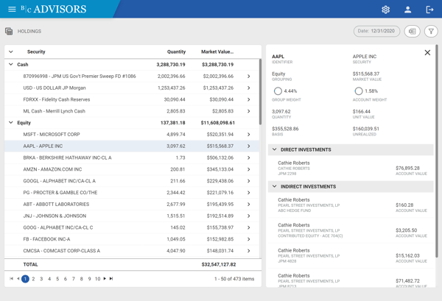The width and height of the screenshot is (442, 301).
Task: Click the 1.58% account weight gauge
Action: 359,91
